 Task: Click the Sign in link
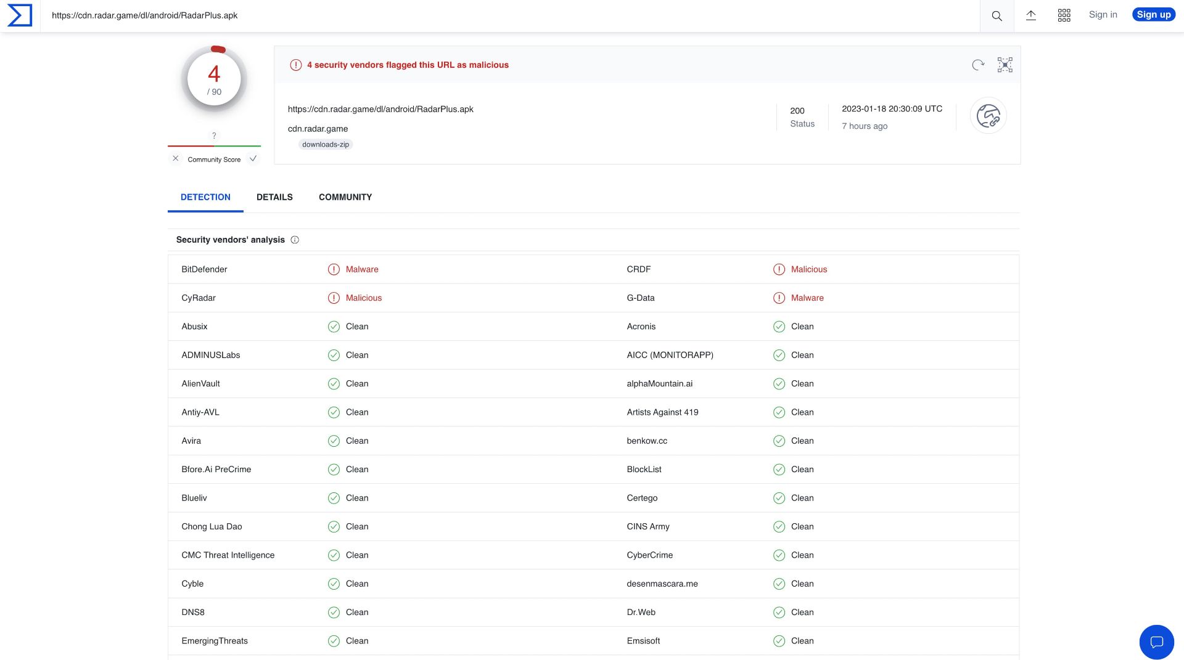1103,15
